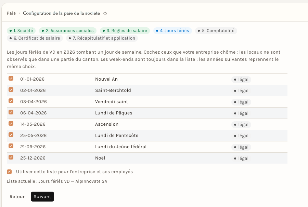The width and height of the screenshot is (308, 207).
Task: Click the Retour button
Action: pyautogui.click(x=17, y=197)
